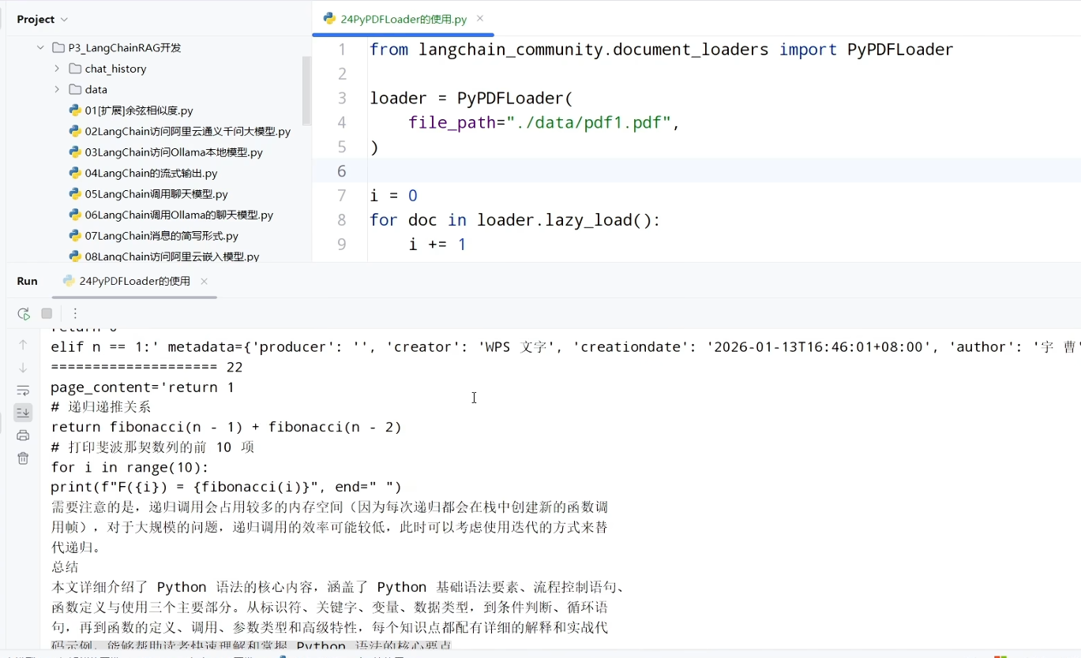The image size is (1081, 658).
Task: Click folder icon of data
Action: click(x=75, y=89)
